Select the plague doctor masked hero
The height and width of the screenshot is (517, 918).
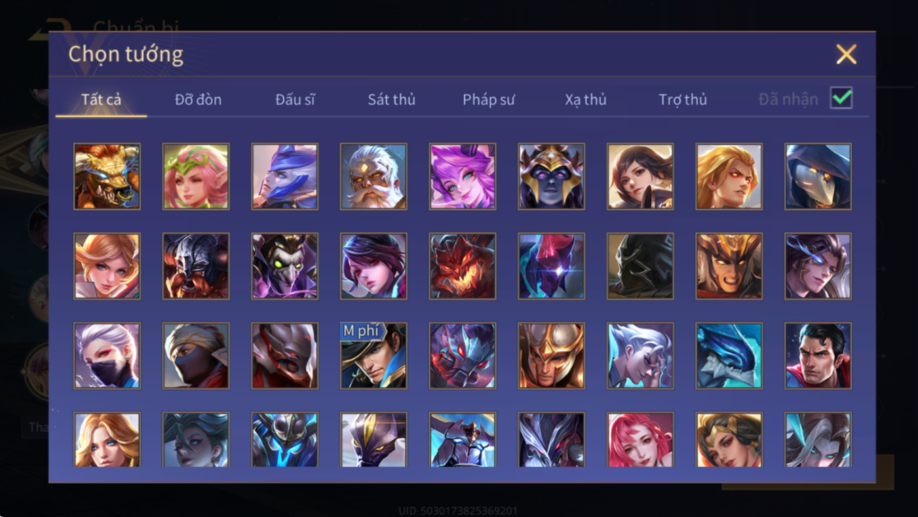click(818, 177)
